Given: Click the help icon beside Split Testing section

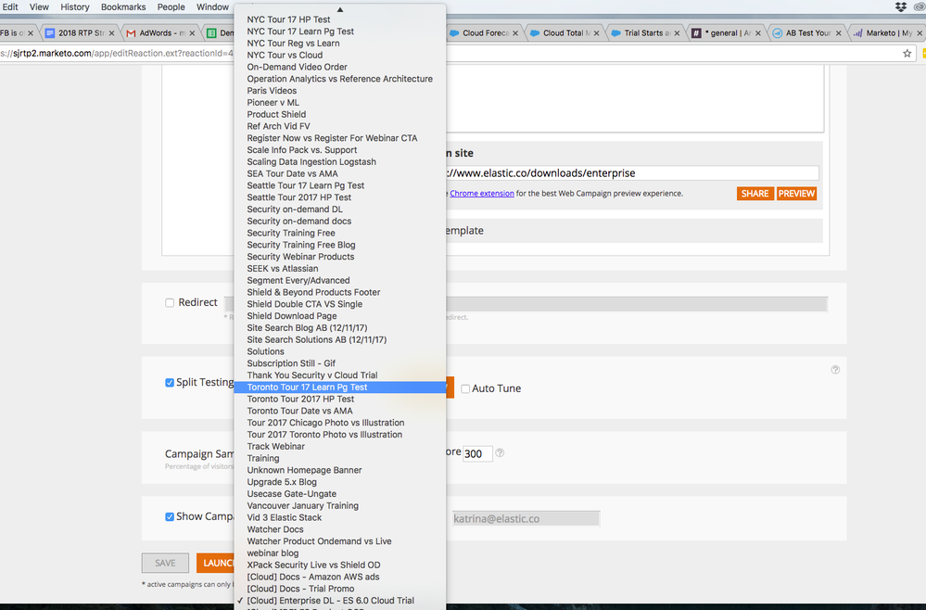Looking at the screenshot, I should [835, 369].
